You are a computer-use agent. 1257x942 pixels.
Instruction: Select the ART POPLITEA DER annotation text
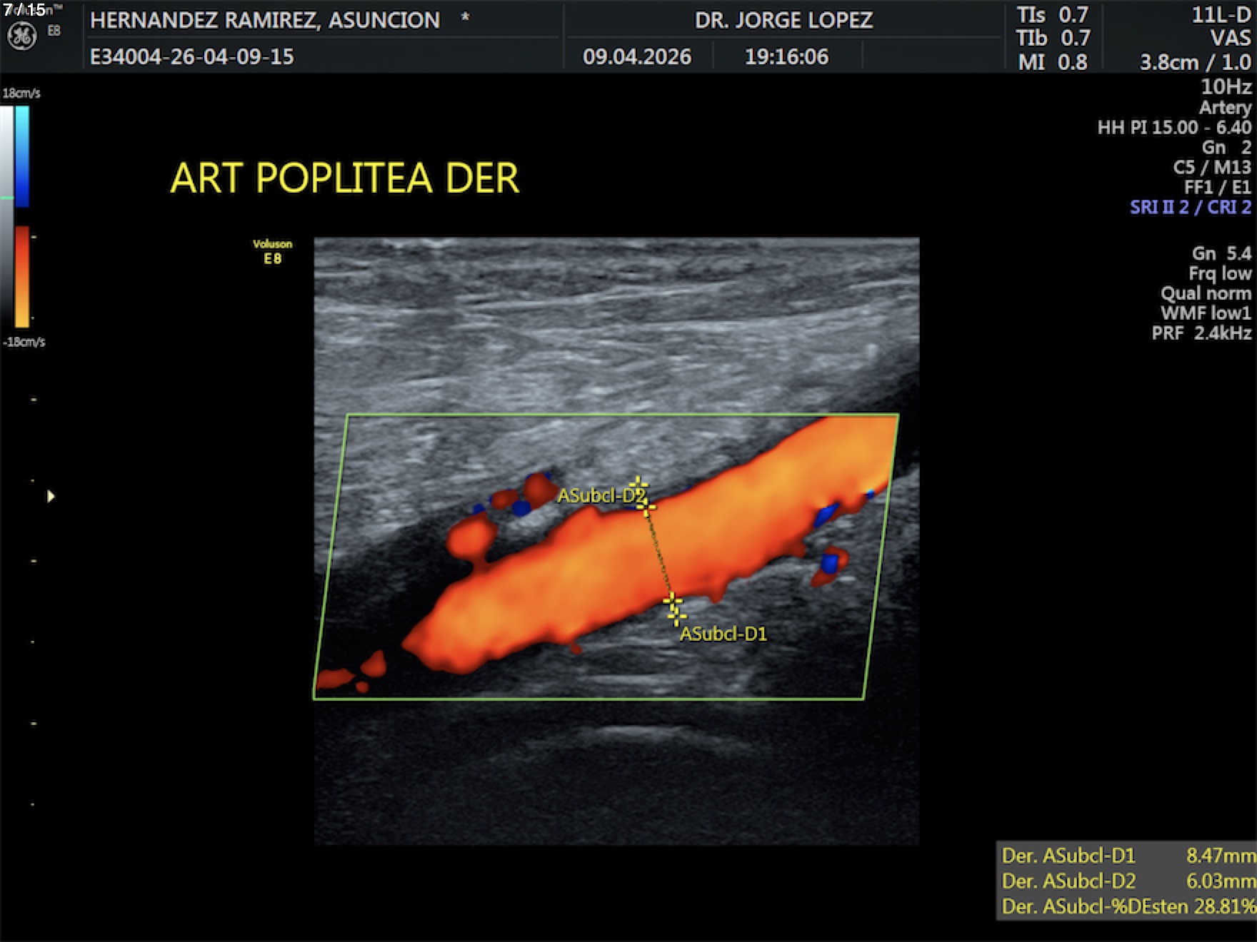(x=344, y=178)
